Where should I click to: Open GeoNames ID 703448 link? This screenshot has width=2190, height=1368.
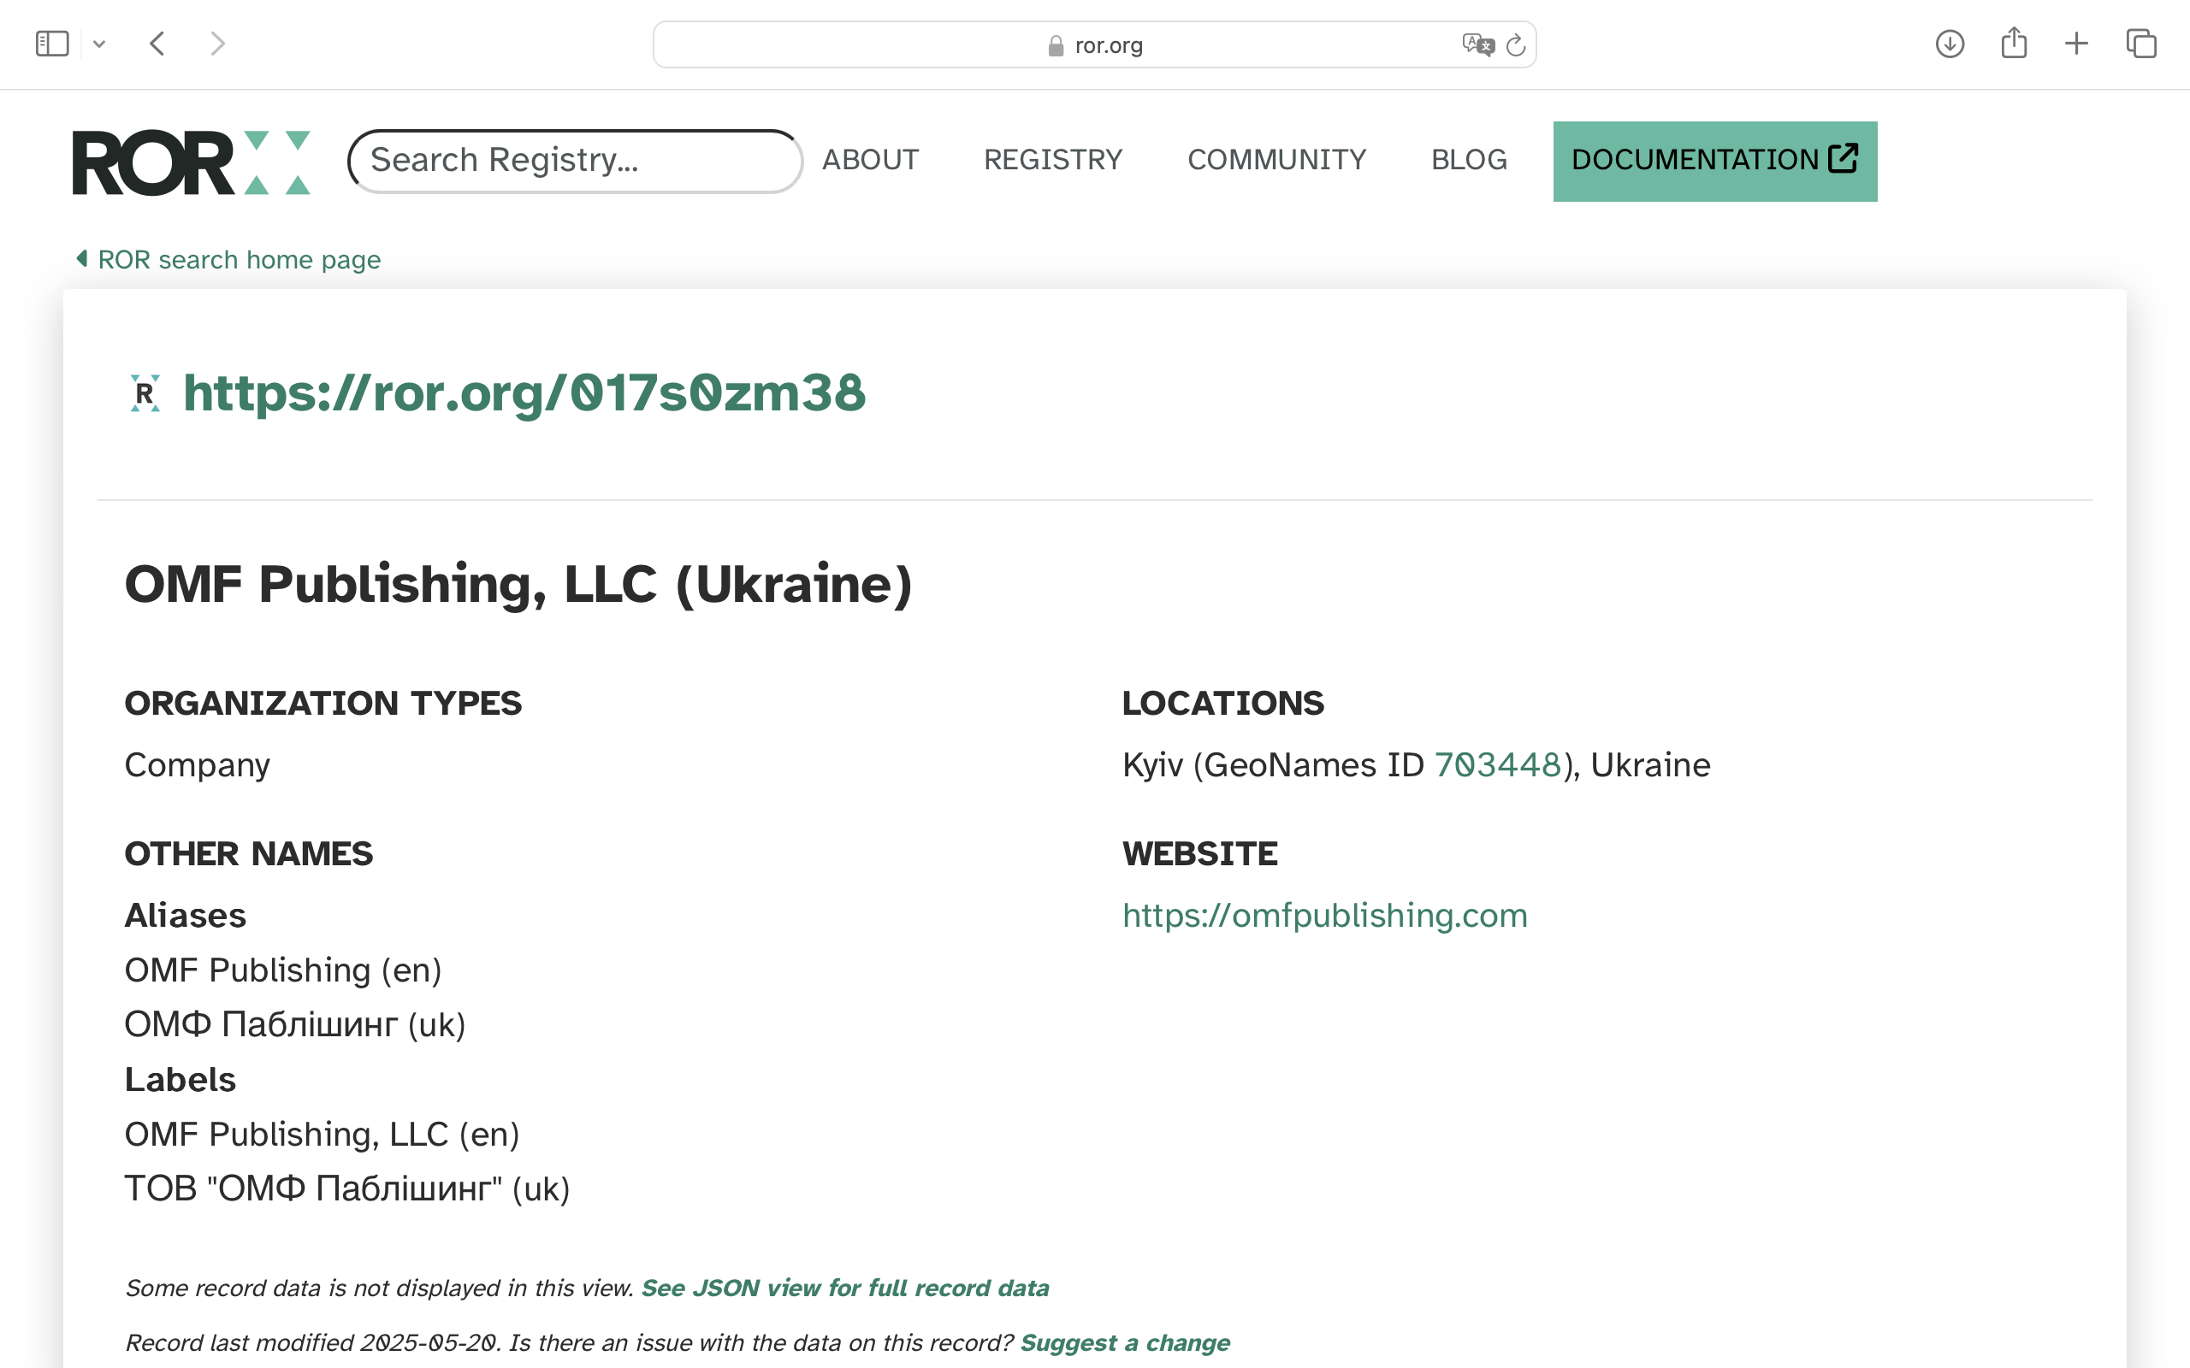pyautogui.click(x=1498, y=764)
